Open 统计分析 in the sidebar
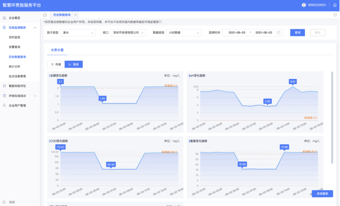Viewport: 340px width, 206px height. click(14, 67)
